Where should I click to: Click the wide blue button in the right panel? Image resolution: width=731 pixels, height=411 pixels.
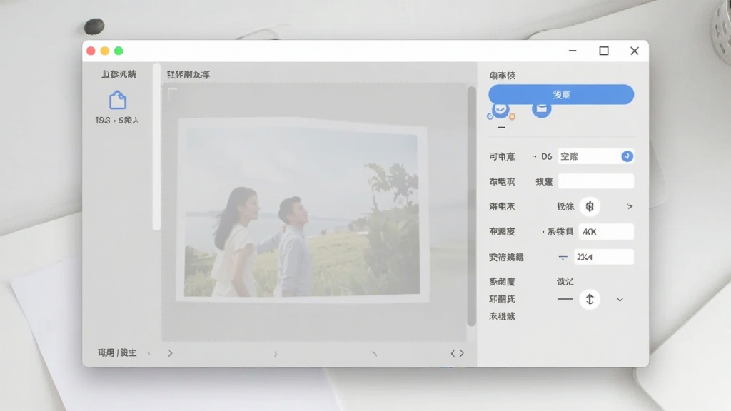561,95
